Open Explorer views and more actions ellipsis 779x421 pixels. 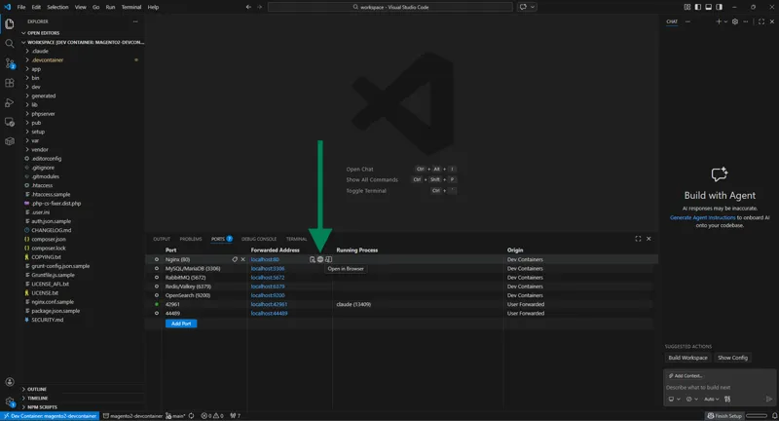click(x=135, y=21)
